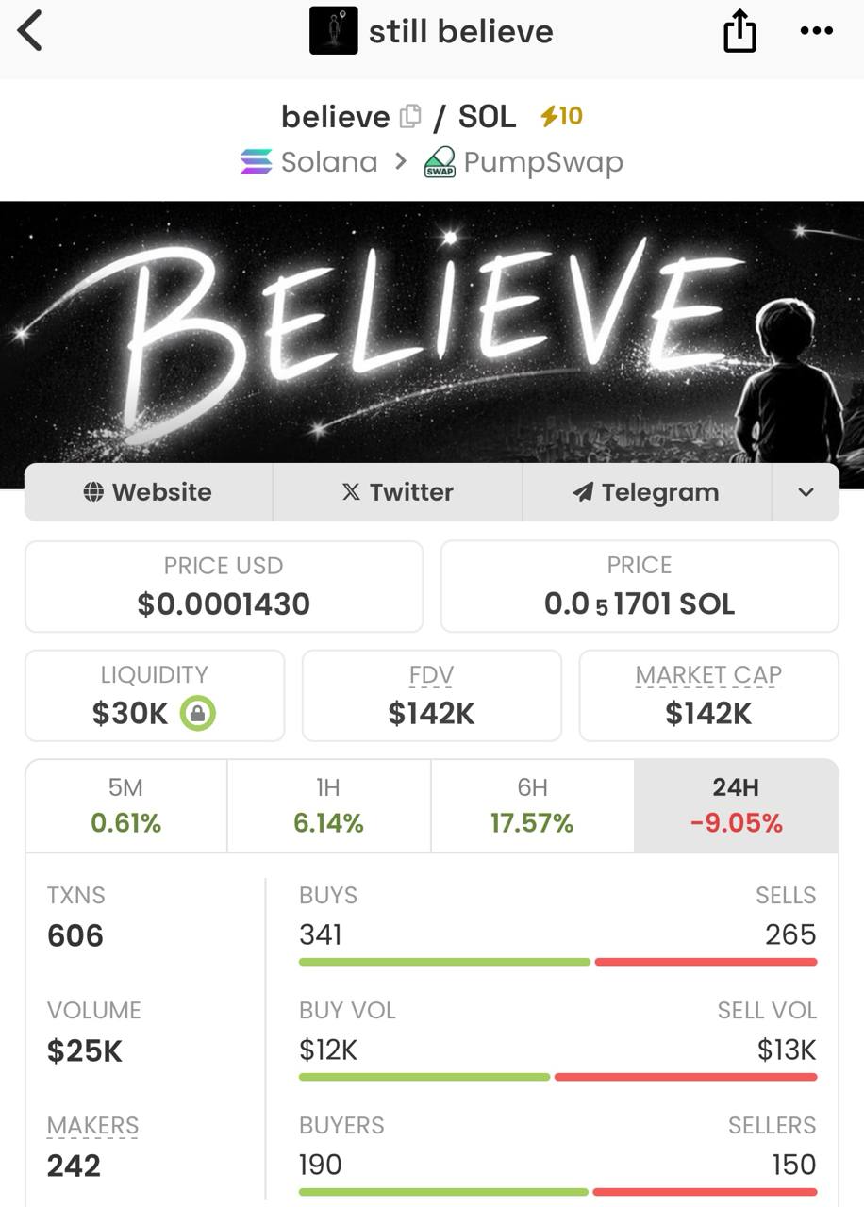Open the Website link
The width and height of the screenshot is (864, 1207).
click(x=148, y=492)
